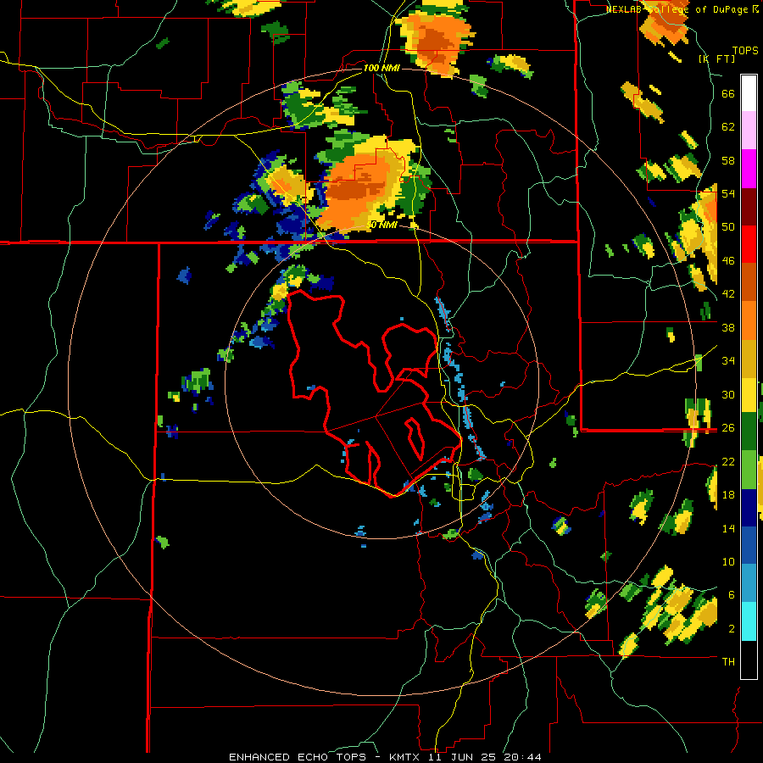This screenshot has height=763, width=763.
Task: Click the "11 JUN 25 20:44" timestamp
Action: pyautogui.click(x=485, y=757)
